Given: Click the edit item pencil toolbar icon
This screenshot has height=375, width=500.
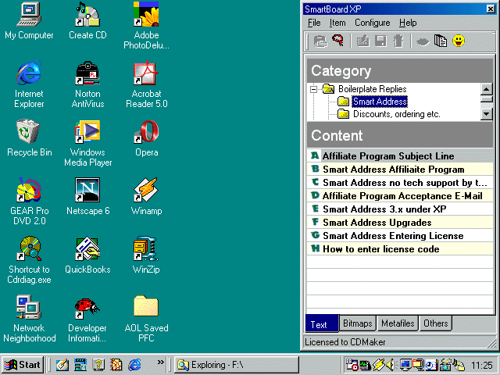Looking at the screenshot, I should [x=362, y=41].
